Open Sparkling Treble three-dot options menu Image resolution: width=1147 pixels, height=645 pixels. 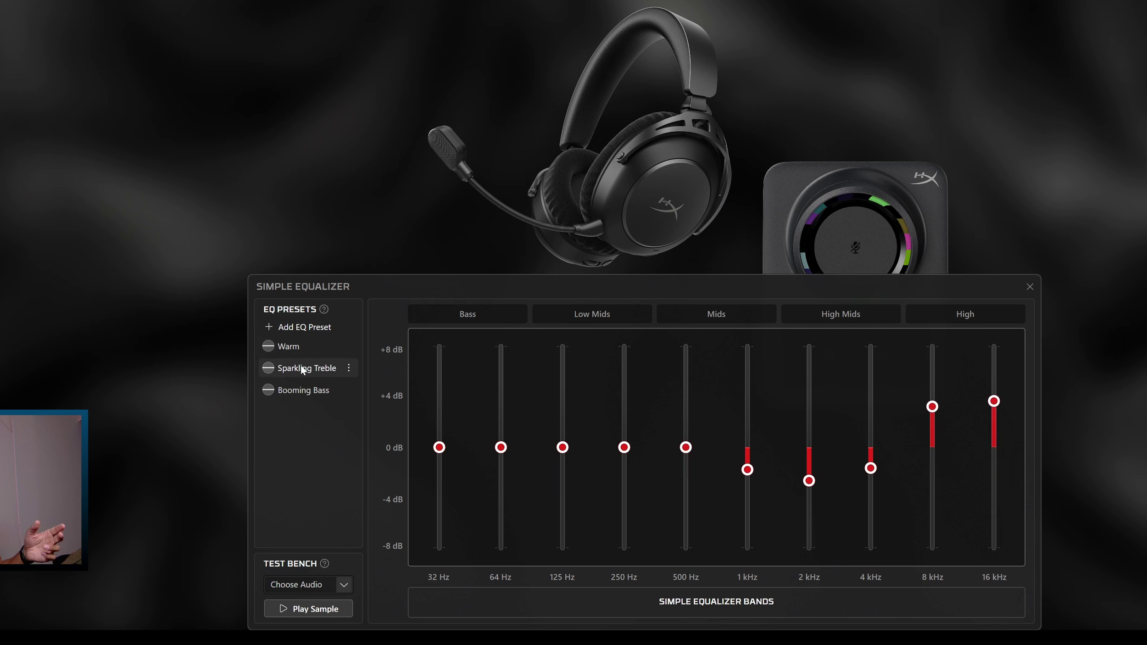(349, 368)
